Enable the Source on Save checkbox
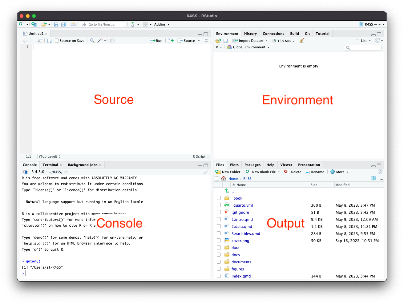Screen dimensions: 404x304 point(57,41)
